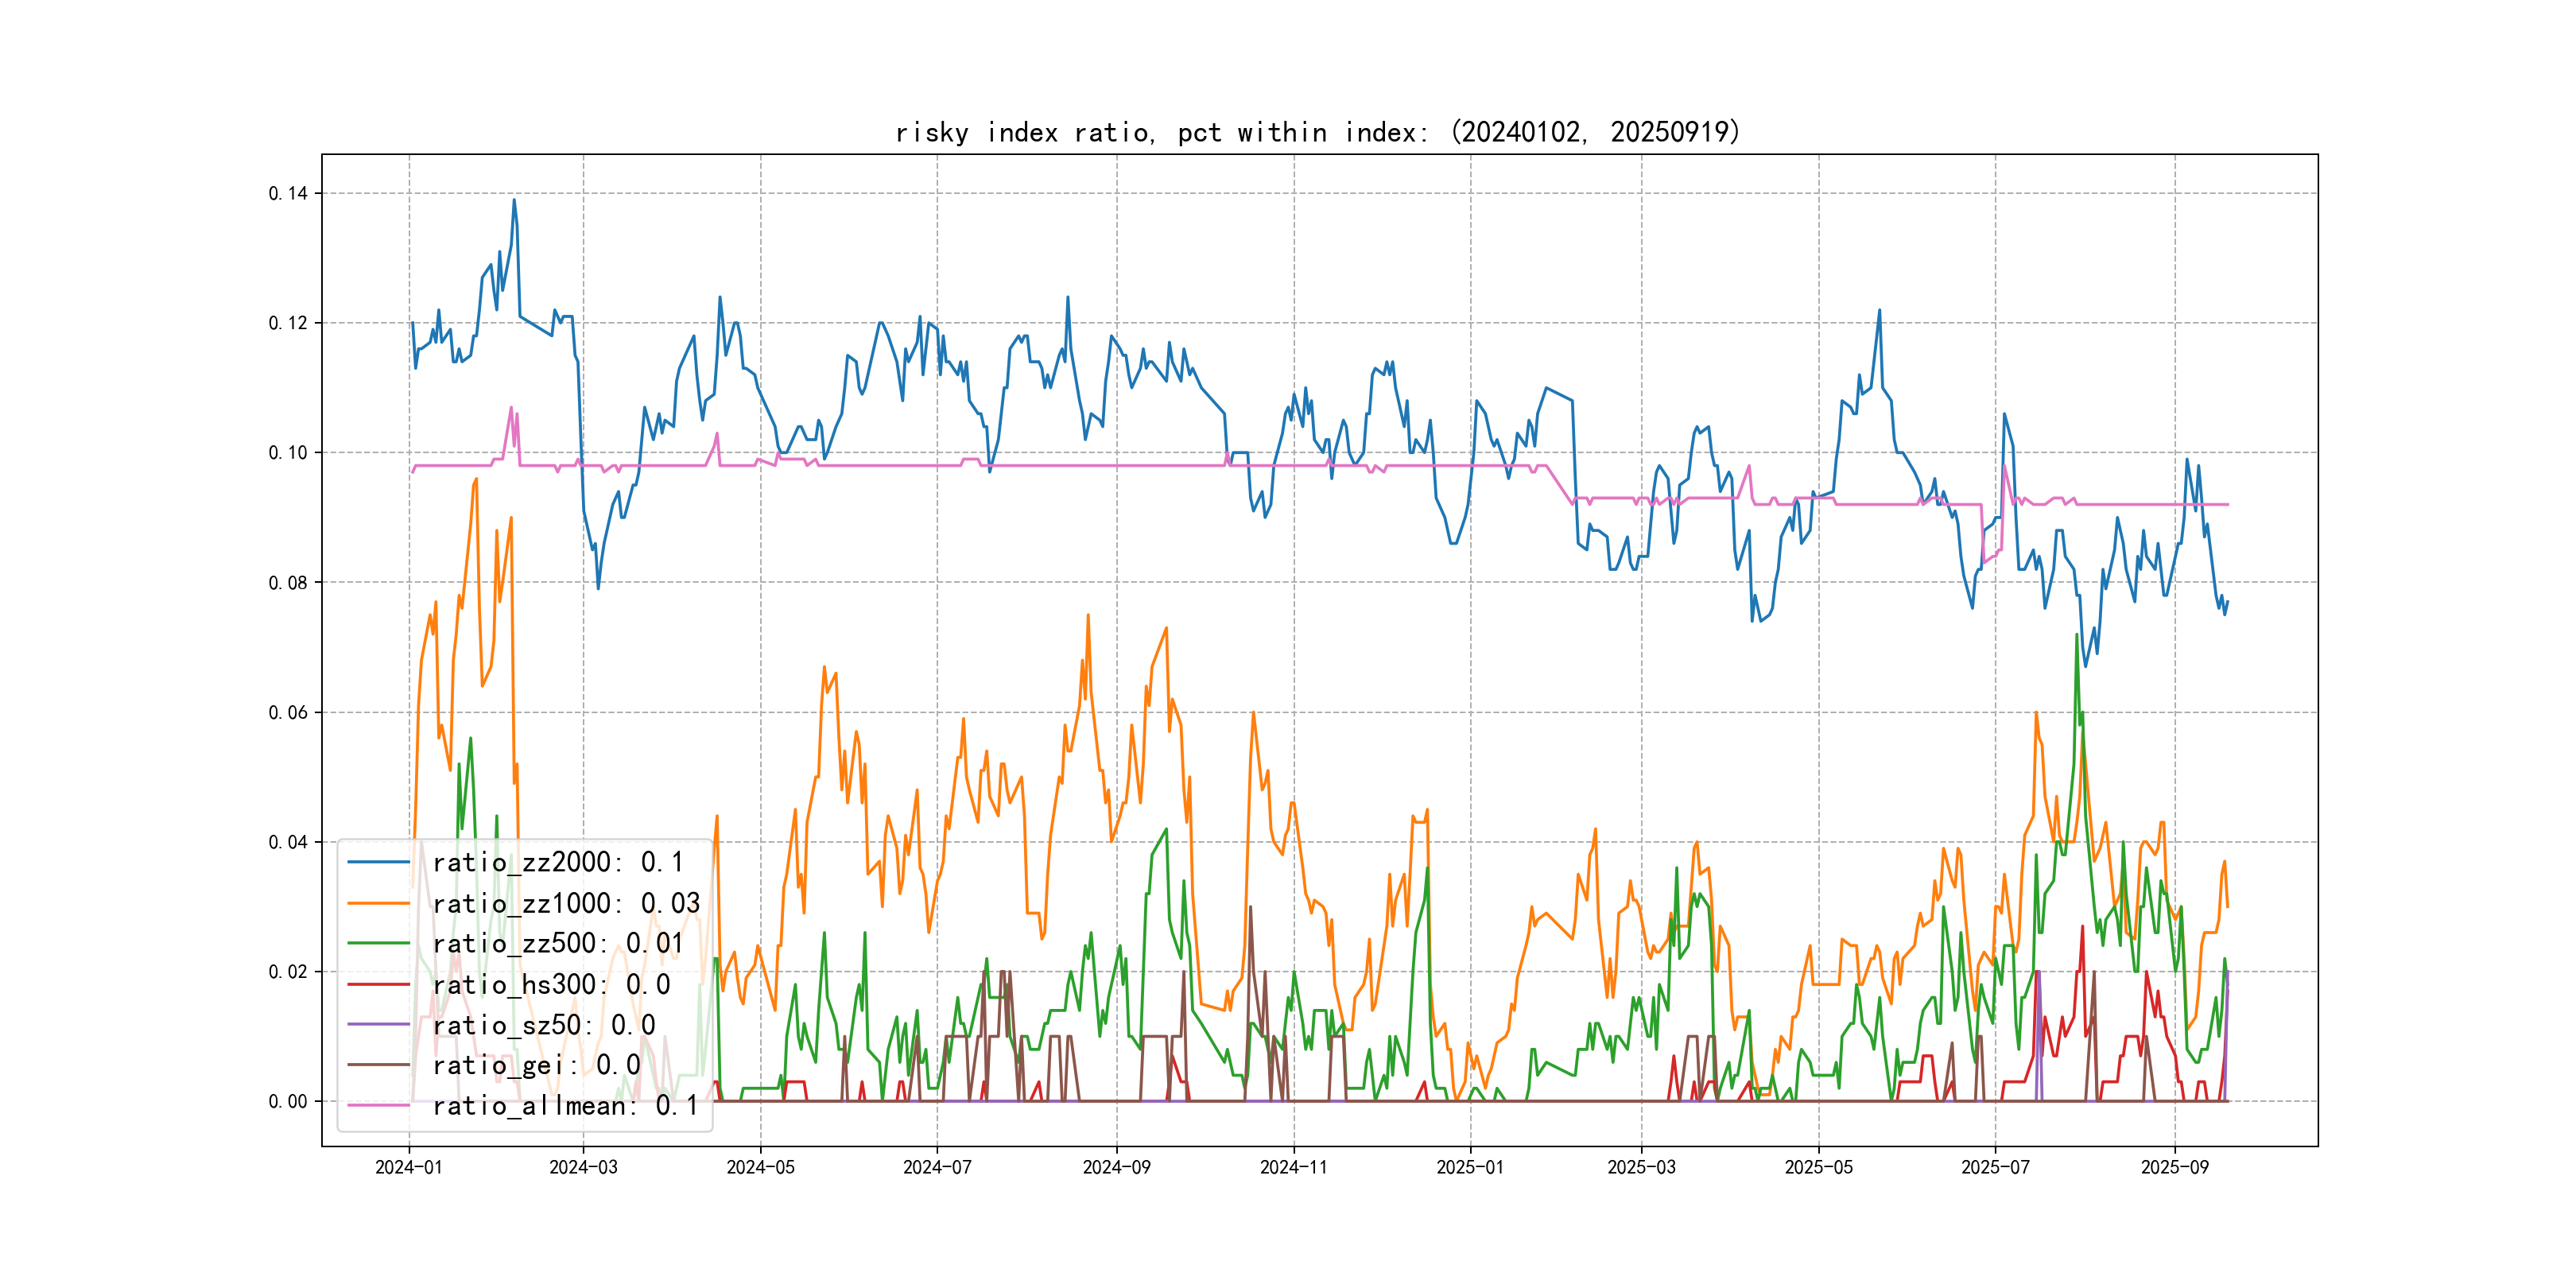Click the blue legend line swatch
2576x1288 pixels.
tap(378, 862)
